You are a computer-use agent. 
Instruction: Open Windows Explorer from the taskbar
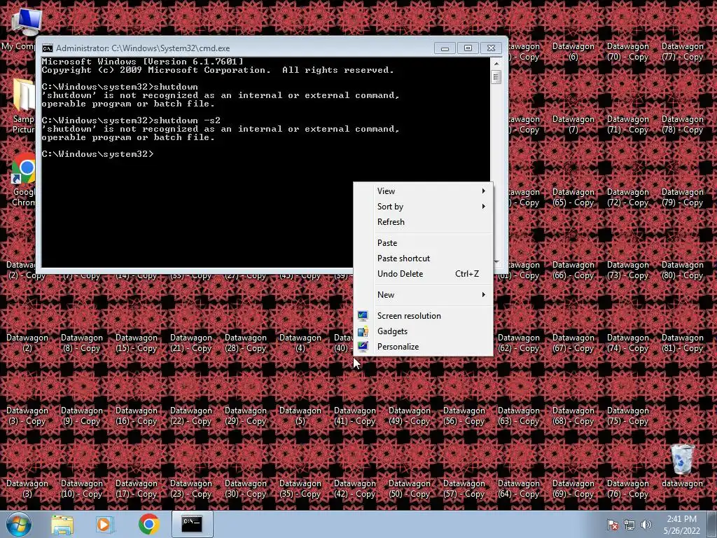[x=62, y=524]
